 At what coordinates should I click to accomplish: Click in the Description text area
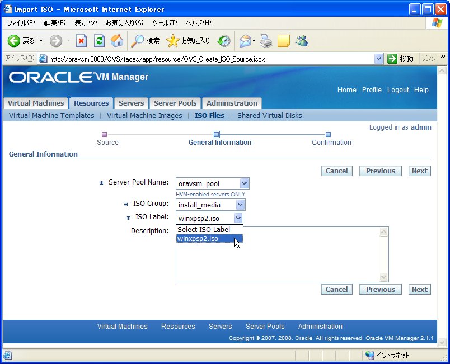[x=282, y=254]
